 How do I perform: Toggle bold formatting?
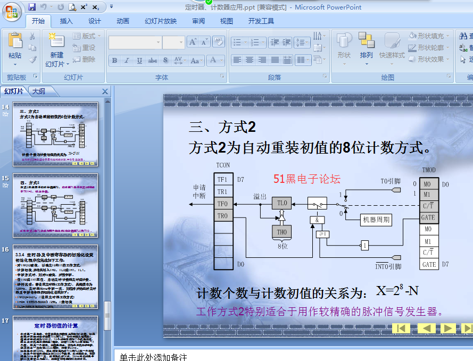(114, 60)
